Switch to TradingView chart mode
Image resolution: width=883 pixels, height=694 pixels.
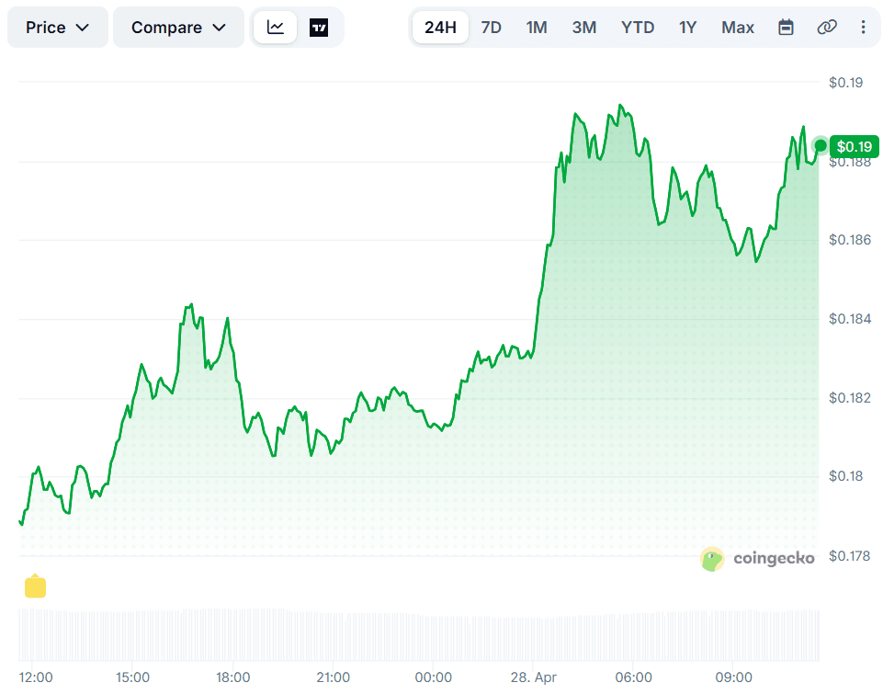(x=319, y=28)
